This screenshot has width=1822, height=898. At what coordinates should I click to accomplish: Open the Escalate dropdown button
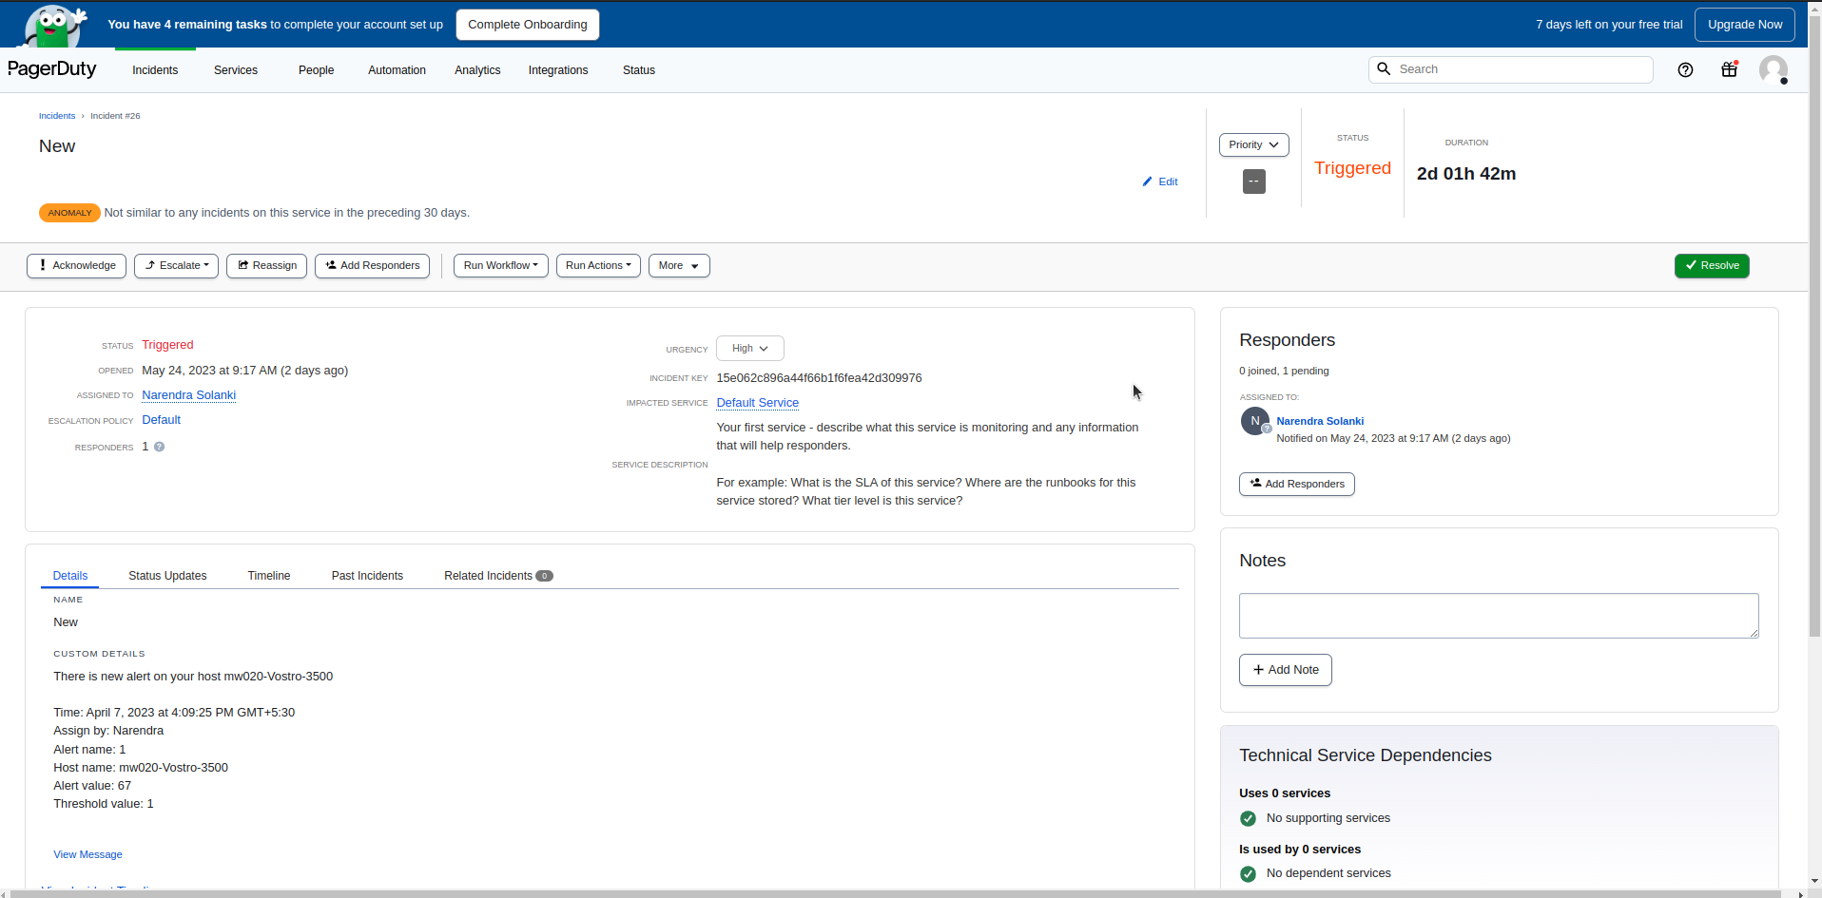(177, 266)
